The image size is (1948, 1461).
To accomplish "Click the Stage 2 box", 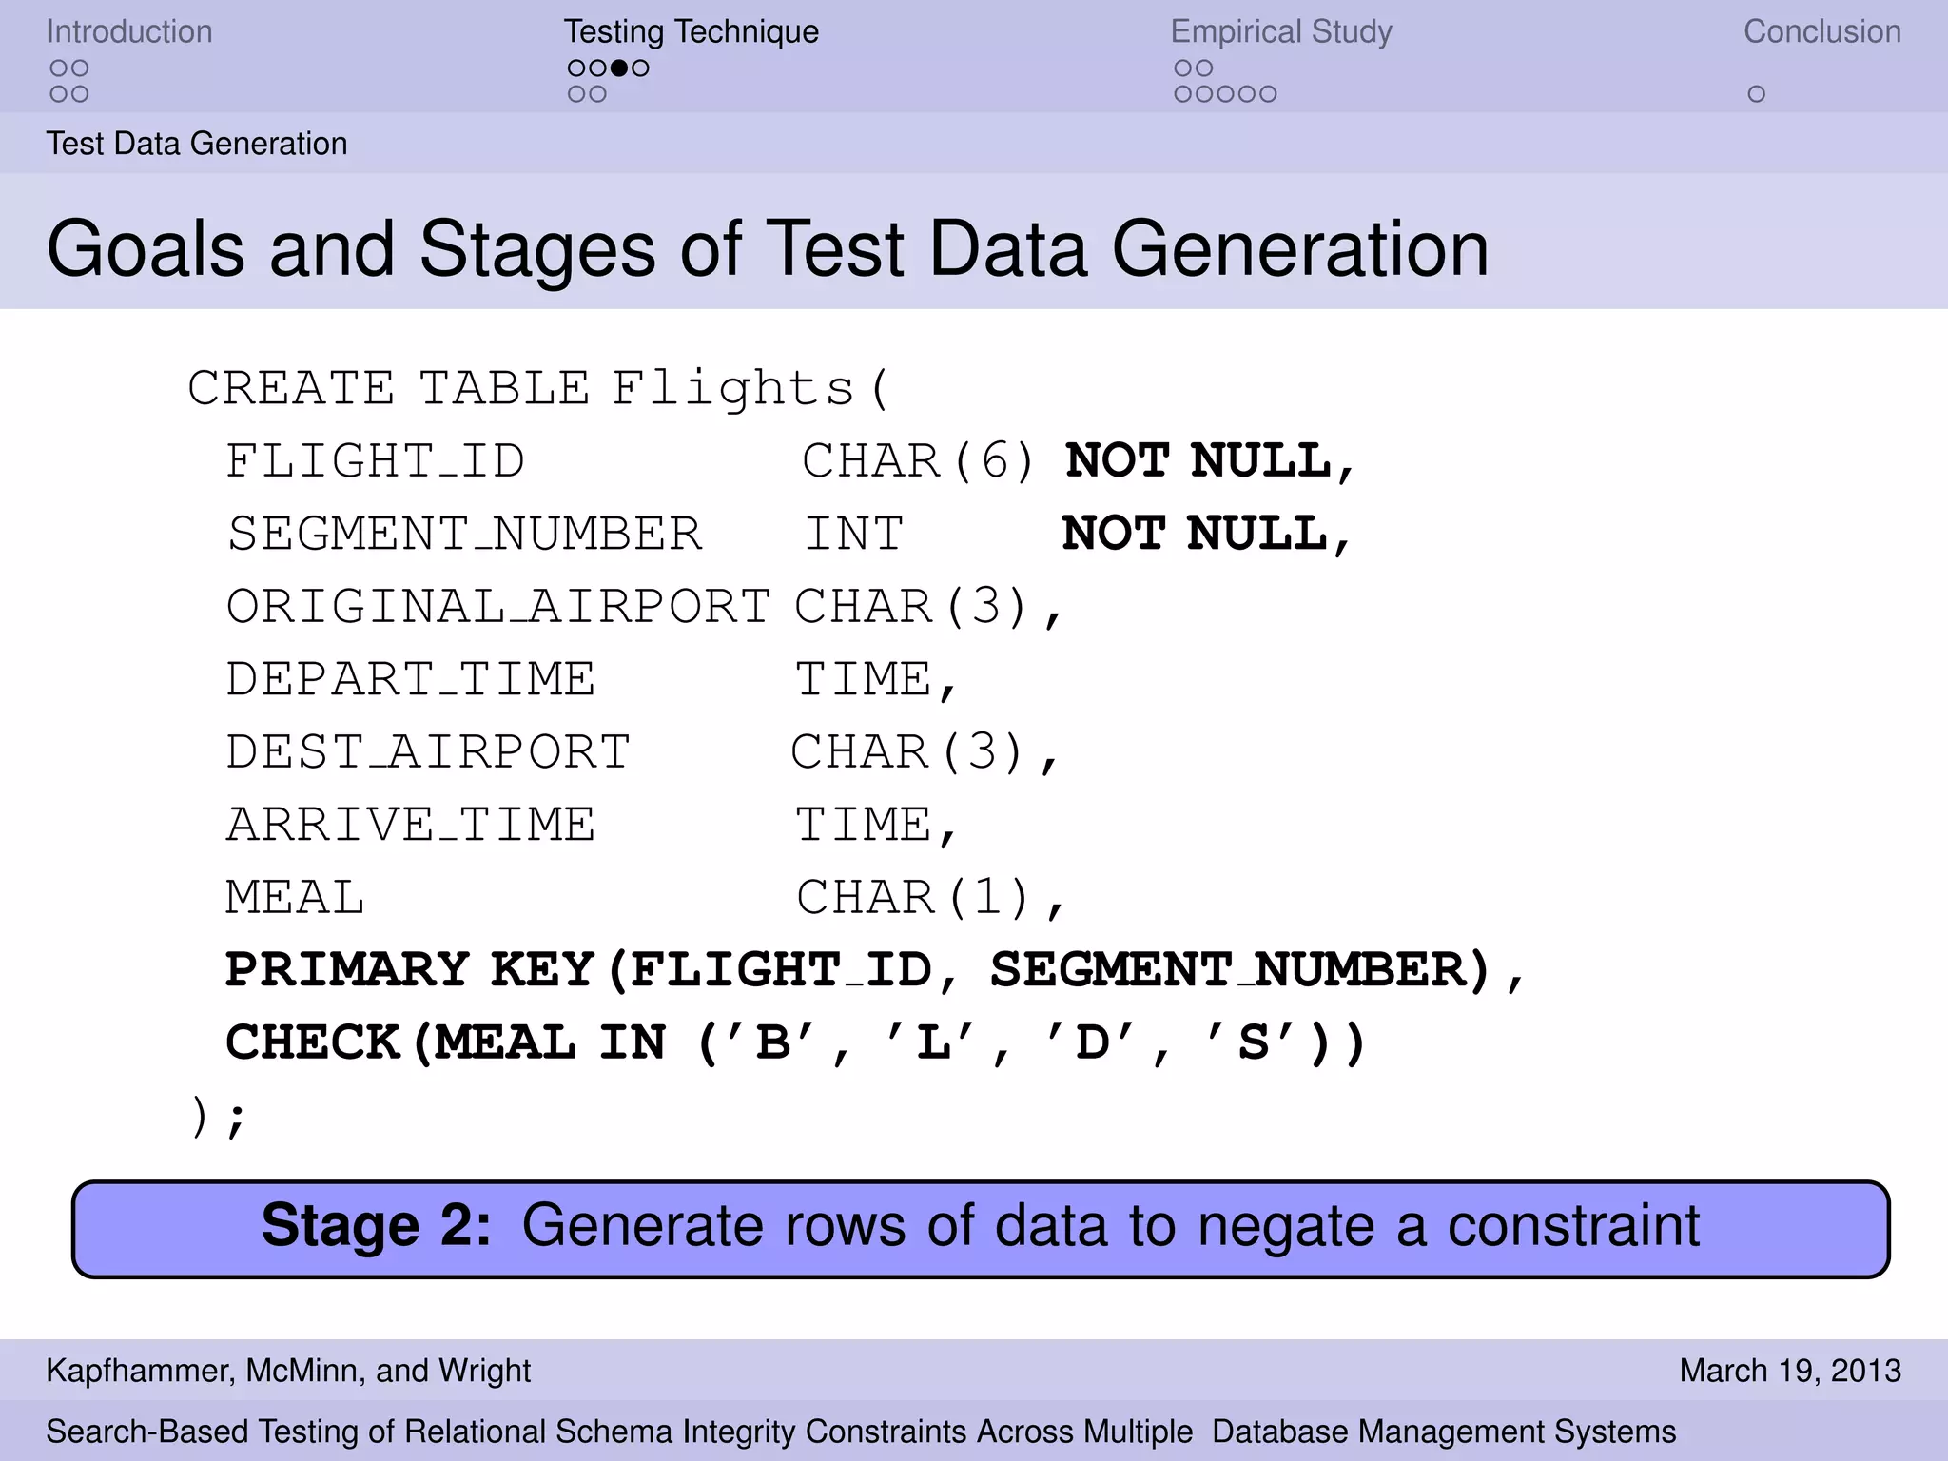I will coord(981,1229).
